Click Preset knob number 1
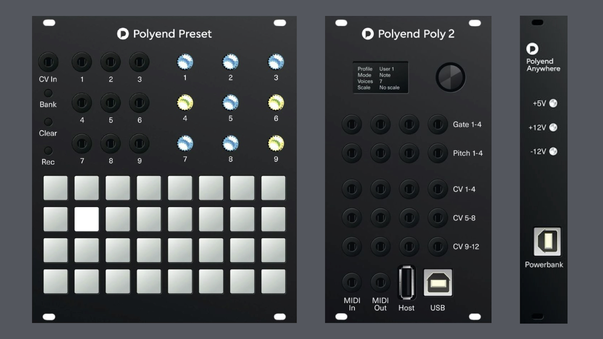This screenshot has width=603, height=339. click(x=185, y=62)
